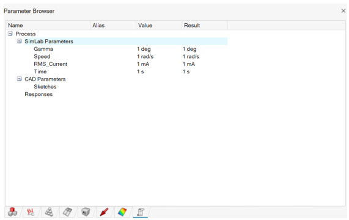Open the rainbow contour results browser tab

(122, 212)
